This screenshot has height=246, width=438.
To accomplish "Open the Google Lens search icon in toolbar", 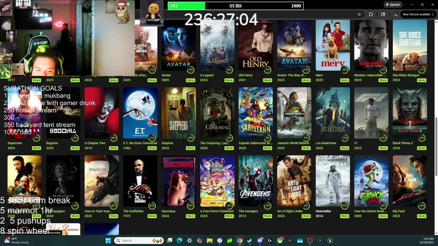I will [x=383, y=14].
